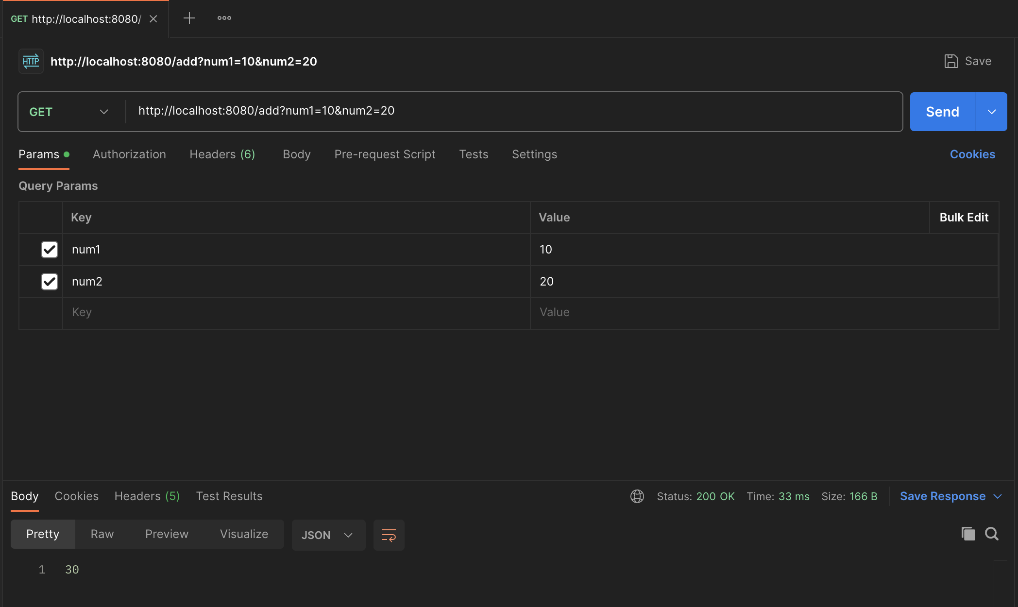Click the request URL input field
1018x607 pixels.
514,112
